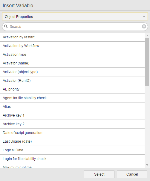This screenshot has height=181, width=150.
Task: Choose Agent for file stability check
Action: tap(72, 98)
